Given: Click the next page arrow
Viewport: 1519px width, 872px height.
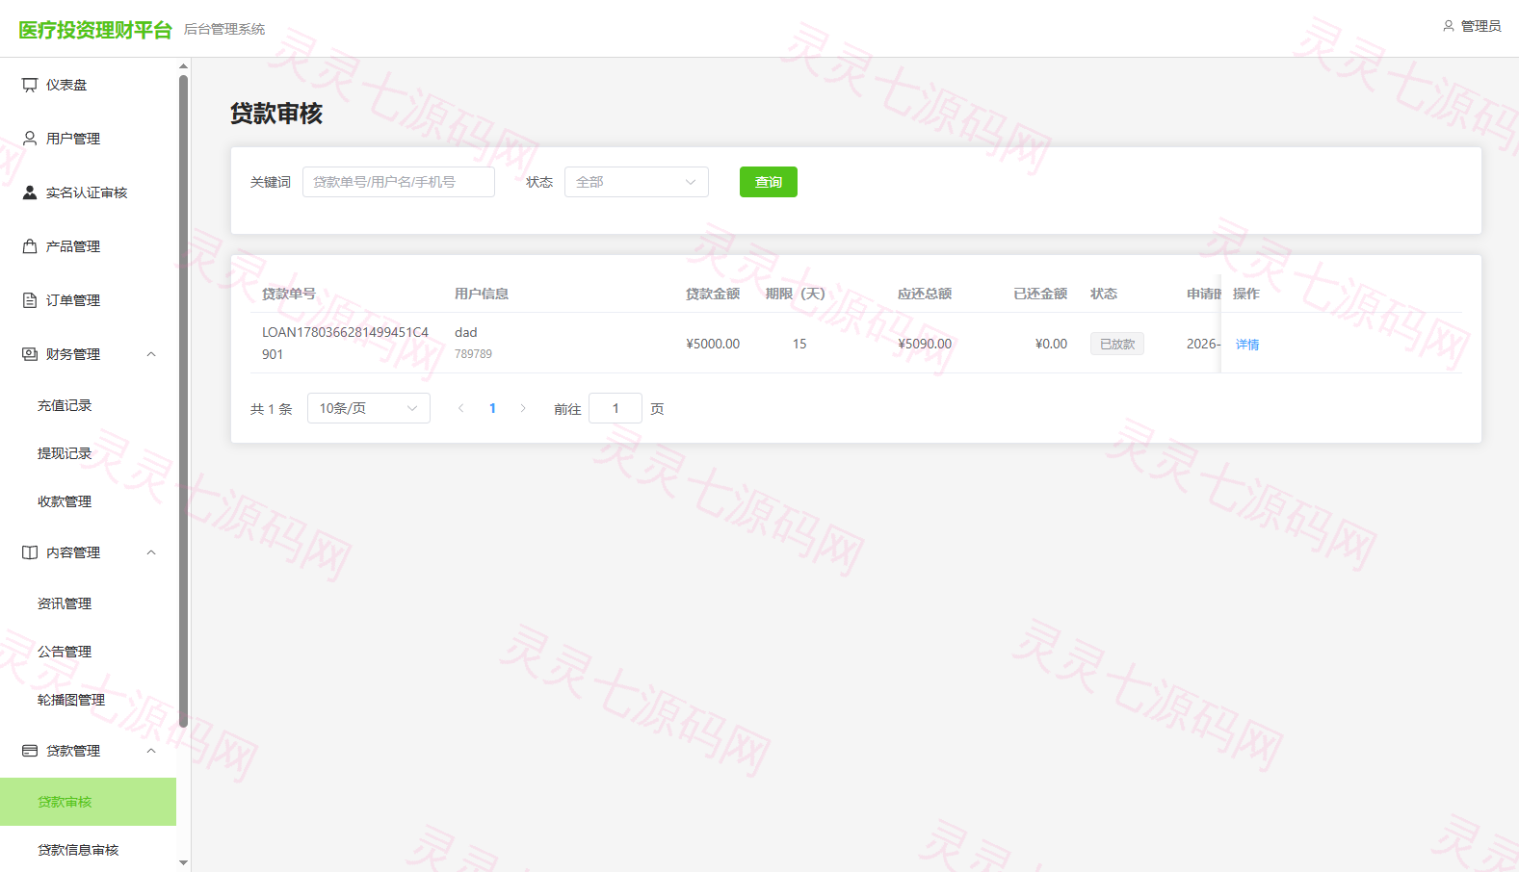Looking at the screenshot, I should (x=523, y=408).
